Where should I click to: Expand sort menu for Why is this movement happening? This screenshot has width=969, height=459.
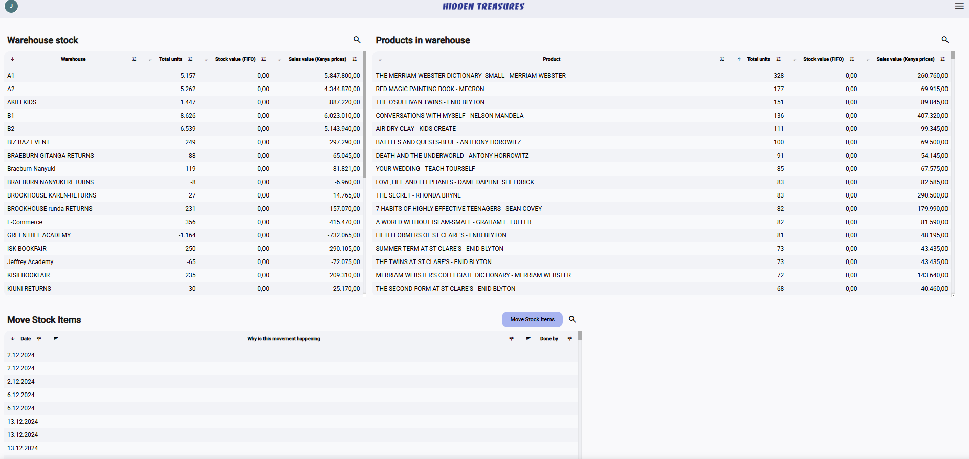[x=56, y=339]
